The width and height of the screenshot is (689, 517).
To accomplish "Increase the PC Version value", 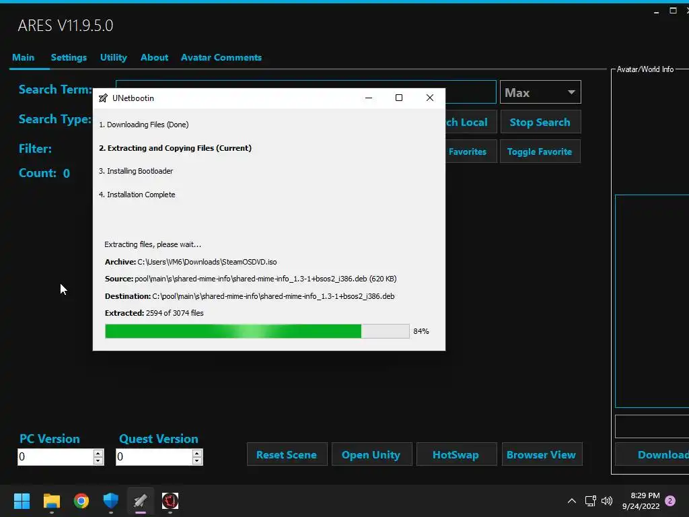I will pos(98,453).
